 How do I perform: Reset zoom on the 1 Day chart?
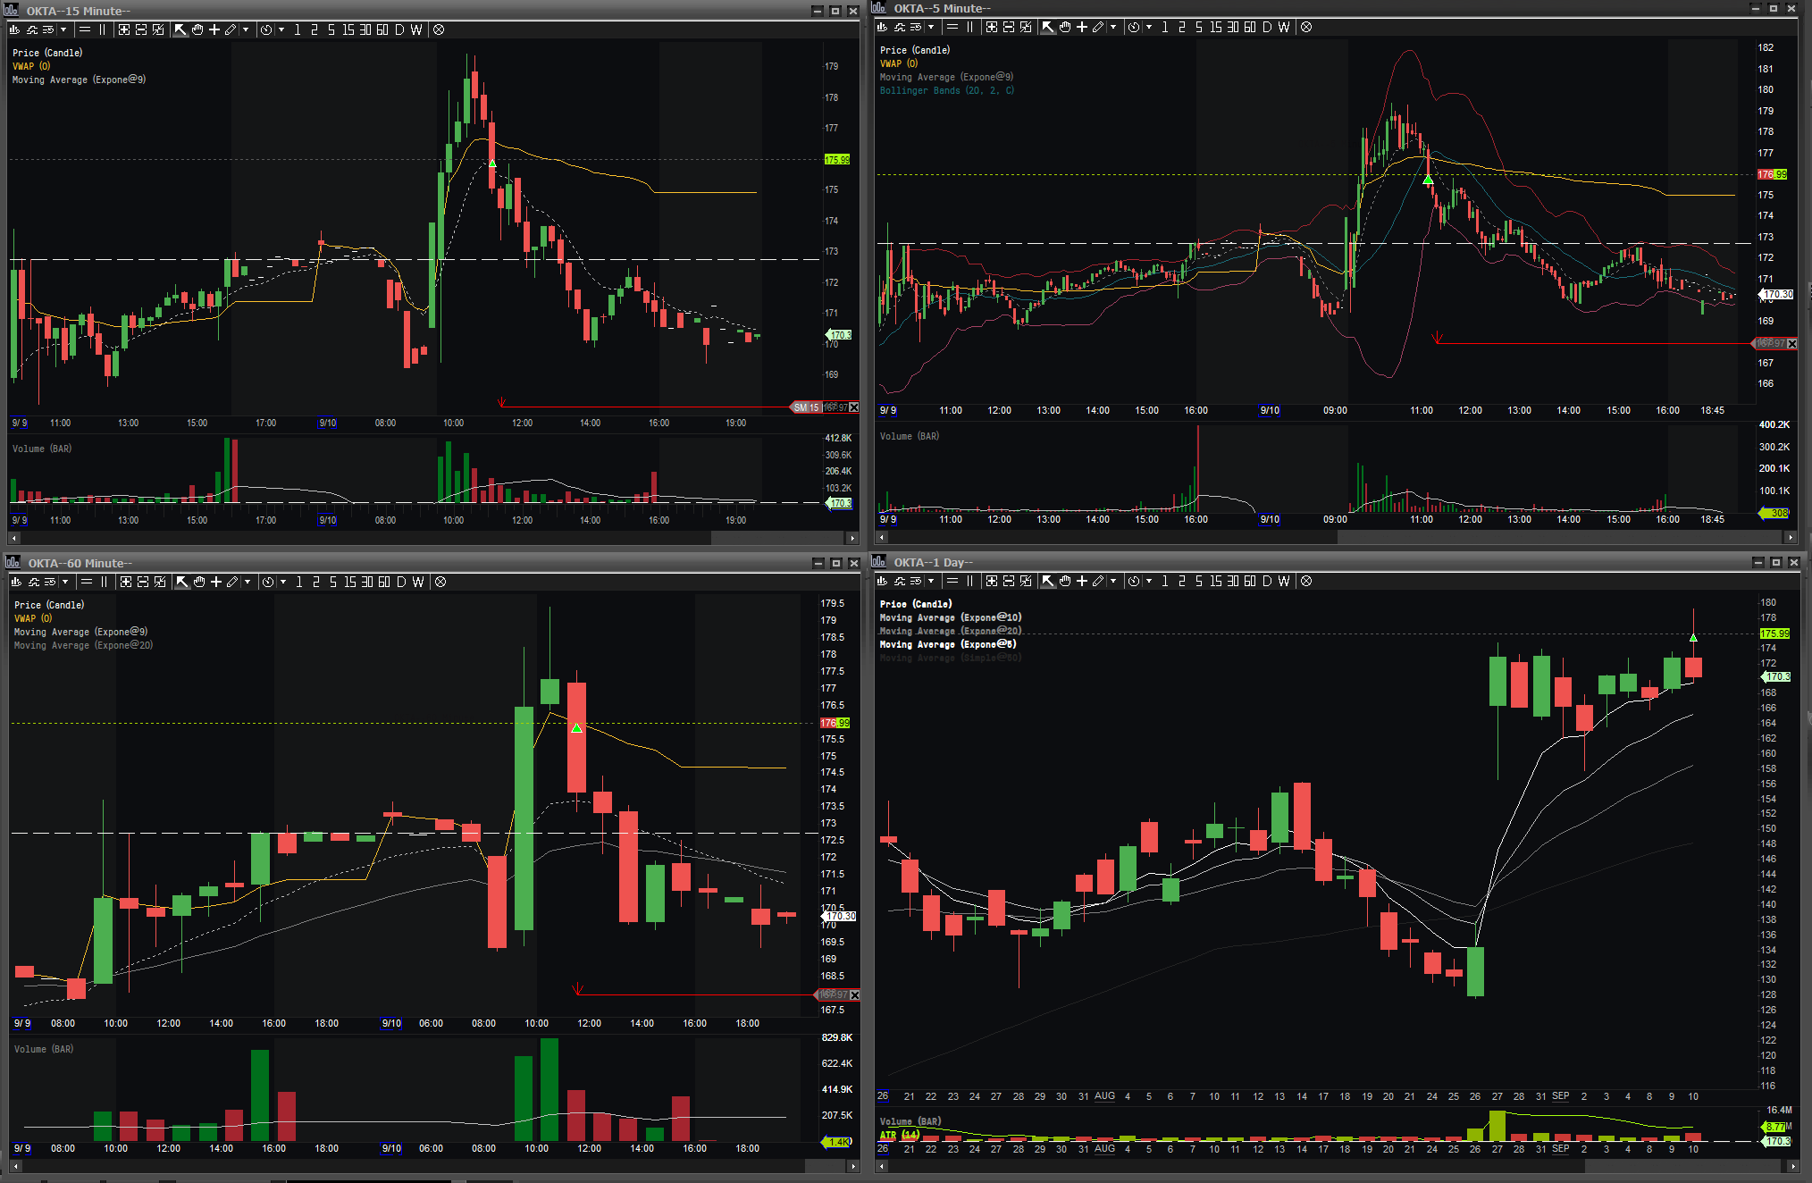[1026, 581]
